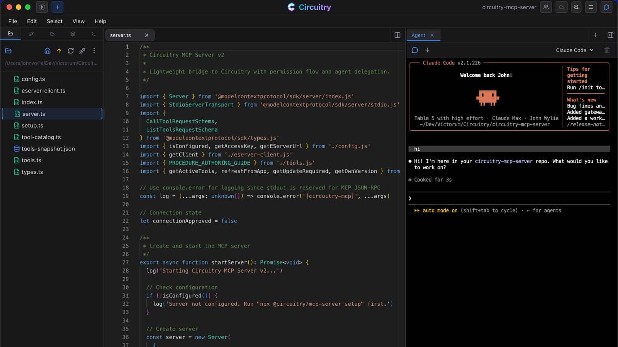Click the circuitry-mcp-server project name in title bar
Image resolution: width=618 pixels, height=347 pixels.
(x=509, y=7)
